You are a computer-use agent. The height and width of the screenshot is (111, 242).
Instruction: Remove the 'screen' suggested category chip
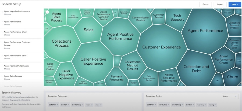(58, 105)
